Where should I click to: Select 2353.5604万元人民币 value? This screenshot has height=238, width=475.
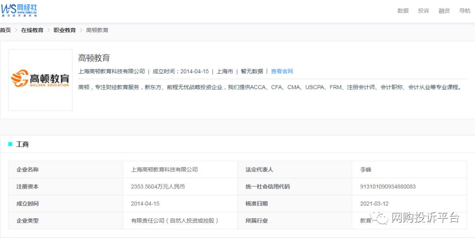pos(158,187)
